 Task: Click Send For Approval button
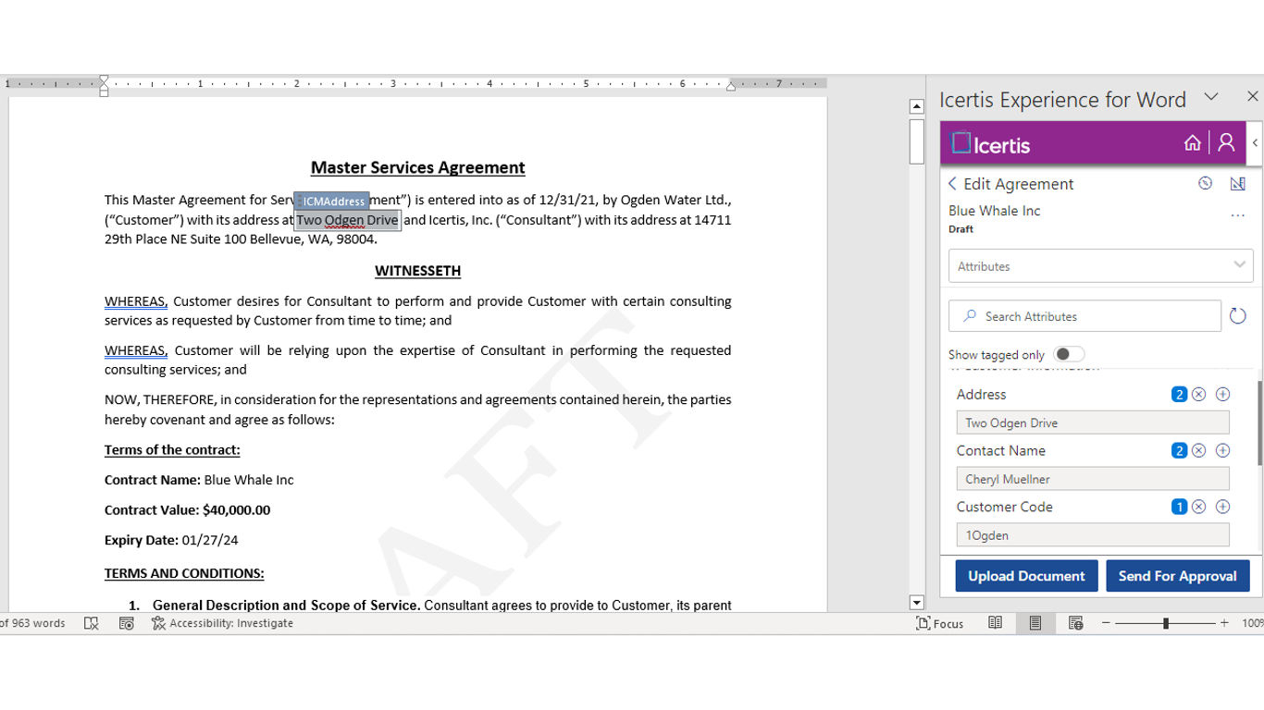(x=1177, y=576)
